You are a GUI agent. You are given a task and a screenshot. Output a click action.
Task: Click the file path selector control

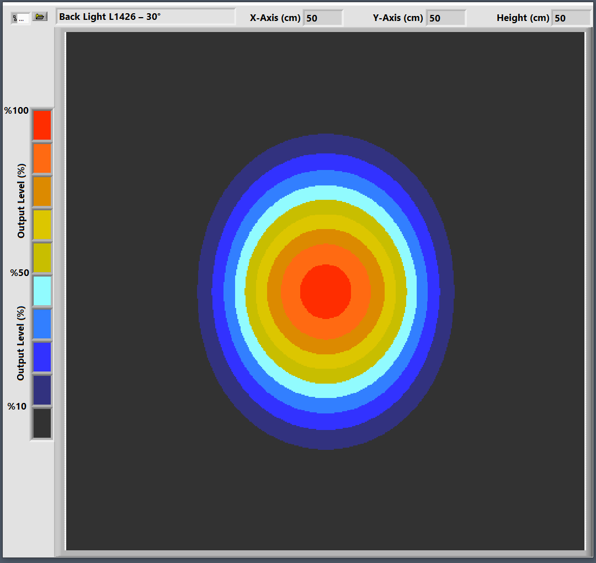tap(20, 18)
